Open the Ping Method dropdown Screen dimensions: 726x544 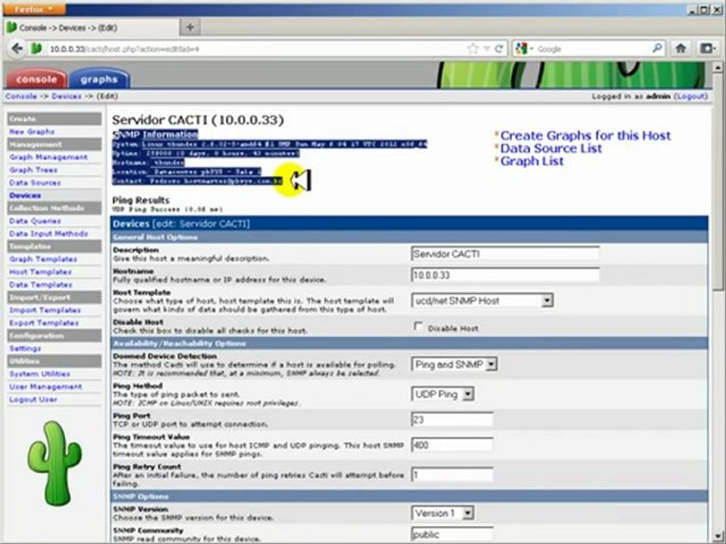point(442,394)
